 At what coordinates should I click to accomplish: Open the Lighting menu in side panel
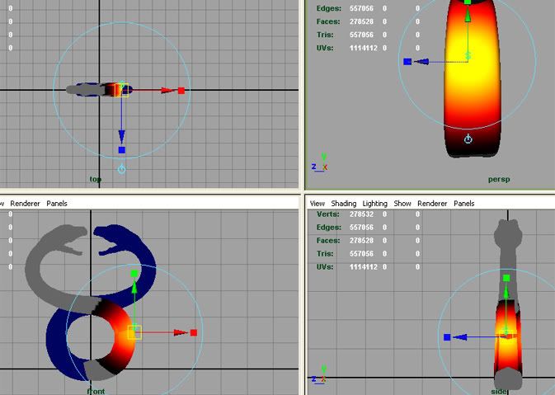click(x=375, y=204)
